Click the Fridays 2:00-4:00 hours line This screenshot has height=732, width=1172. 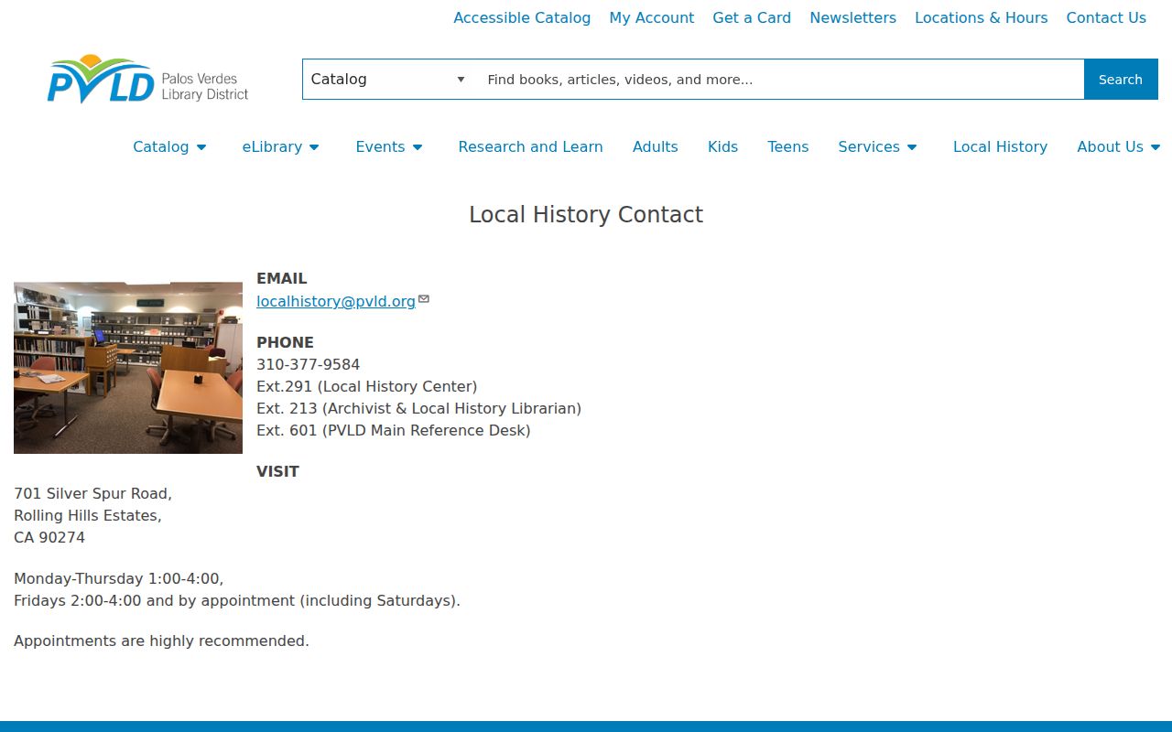[237, 600]
